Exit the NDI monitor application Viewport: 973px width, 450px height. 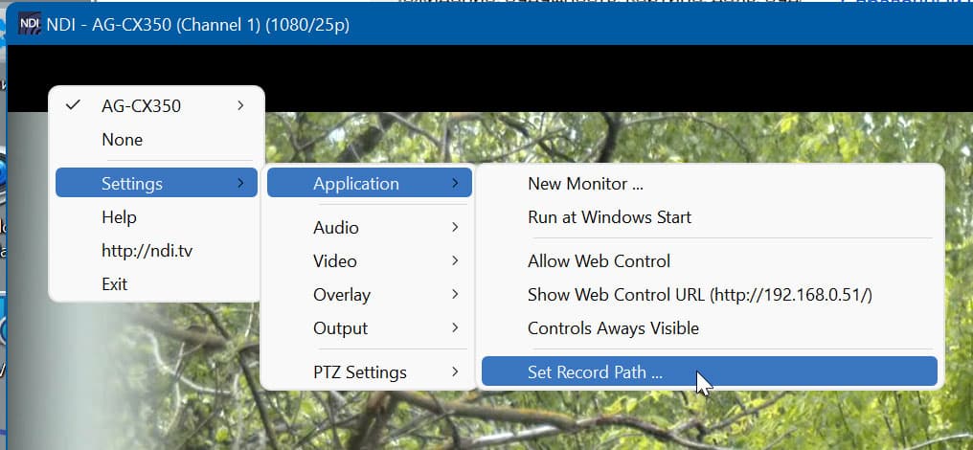[115, 283]
